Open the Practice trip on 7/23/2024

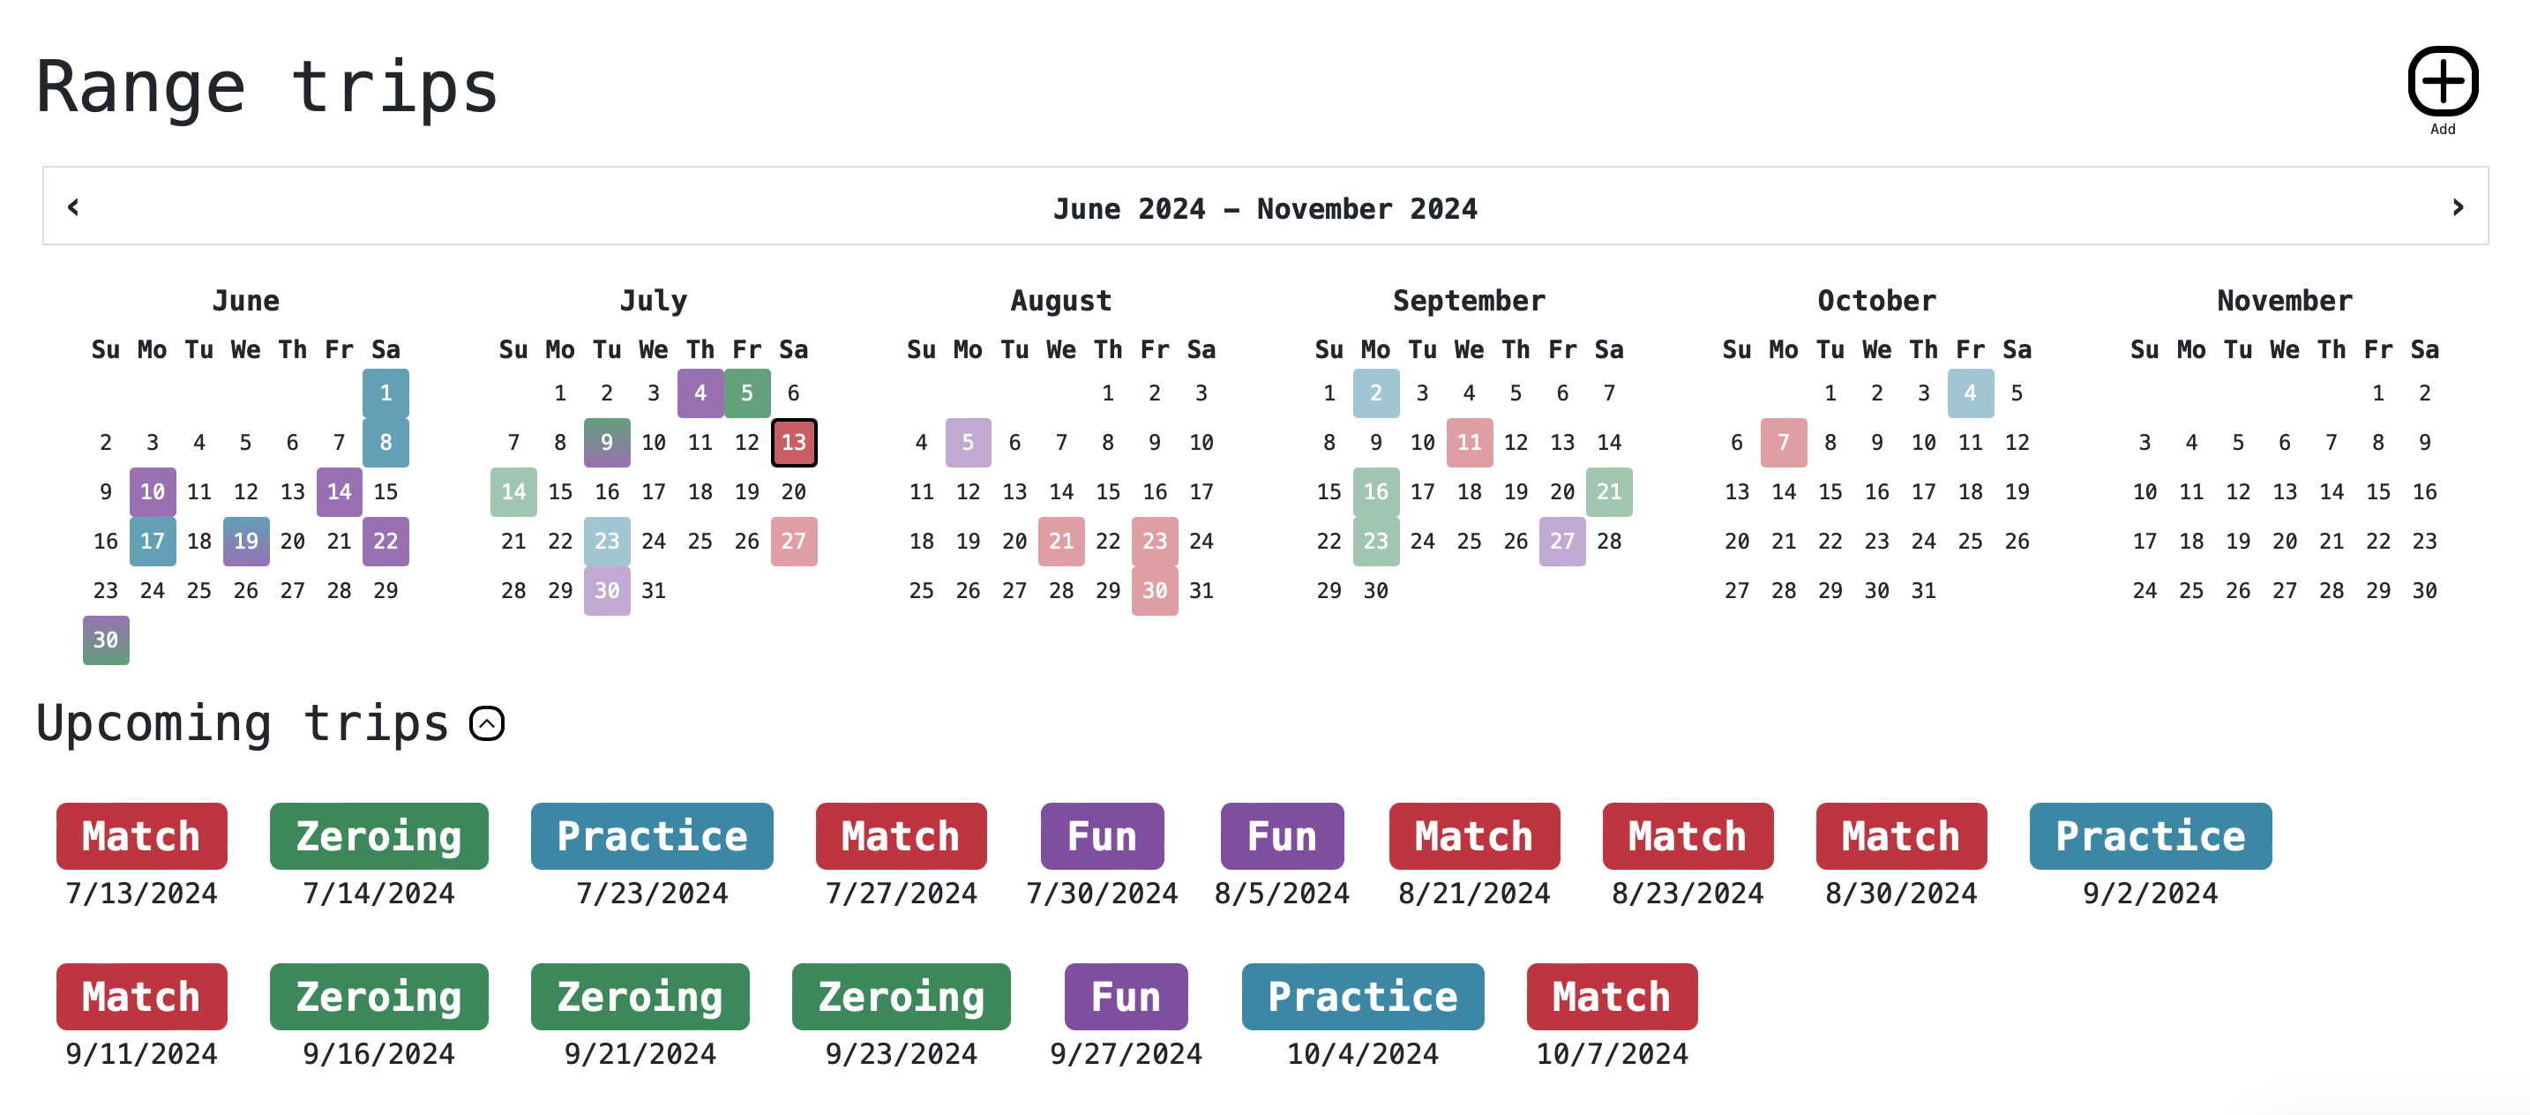[x=652, y=836]
